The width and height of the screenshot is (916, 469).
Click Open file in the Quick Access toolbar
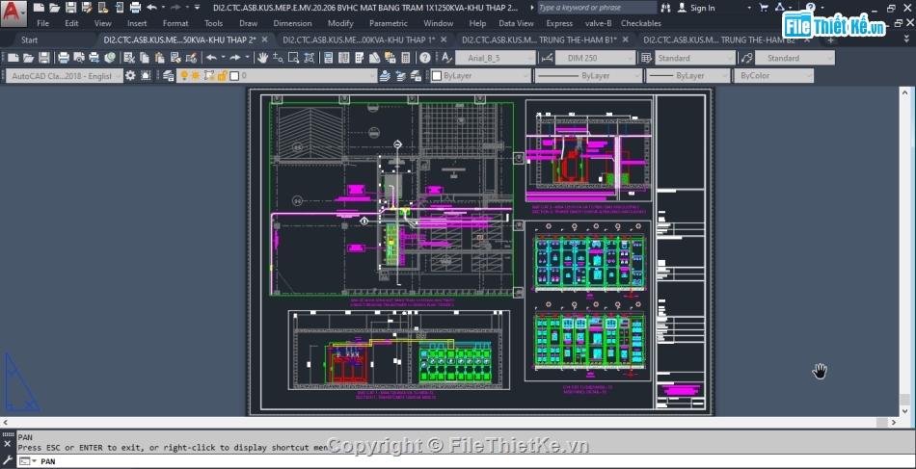[x=54, y=8]
